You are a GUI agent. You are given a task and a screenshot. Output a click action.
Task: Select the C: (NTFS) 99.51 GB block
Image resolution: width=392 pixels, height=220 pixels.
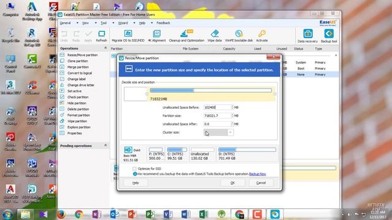[x=177, y=154]
